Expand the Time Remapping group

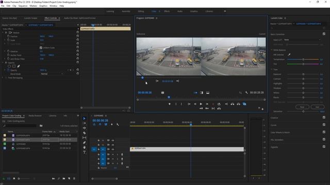point(3,78)
